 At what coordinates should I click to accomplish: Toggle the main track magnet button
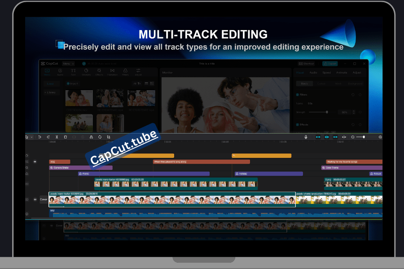318,137
